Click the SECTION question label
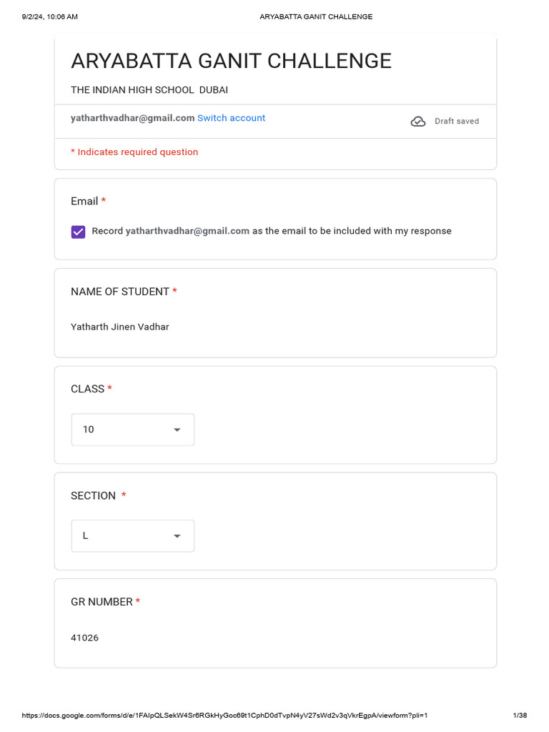The height and width of the screenshot is (732, 549). pos(93,496)
